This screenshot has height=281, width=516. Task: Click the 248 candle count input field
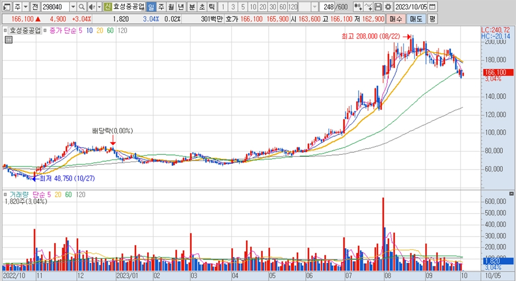click(327, 7)
